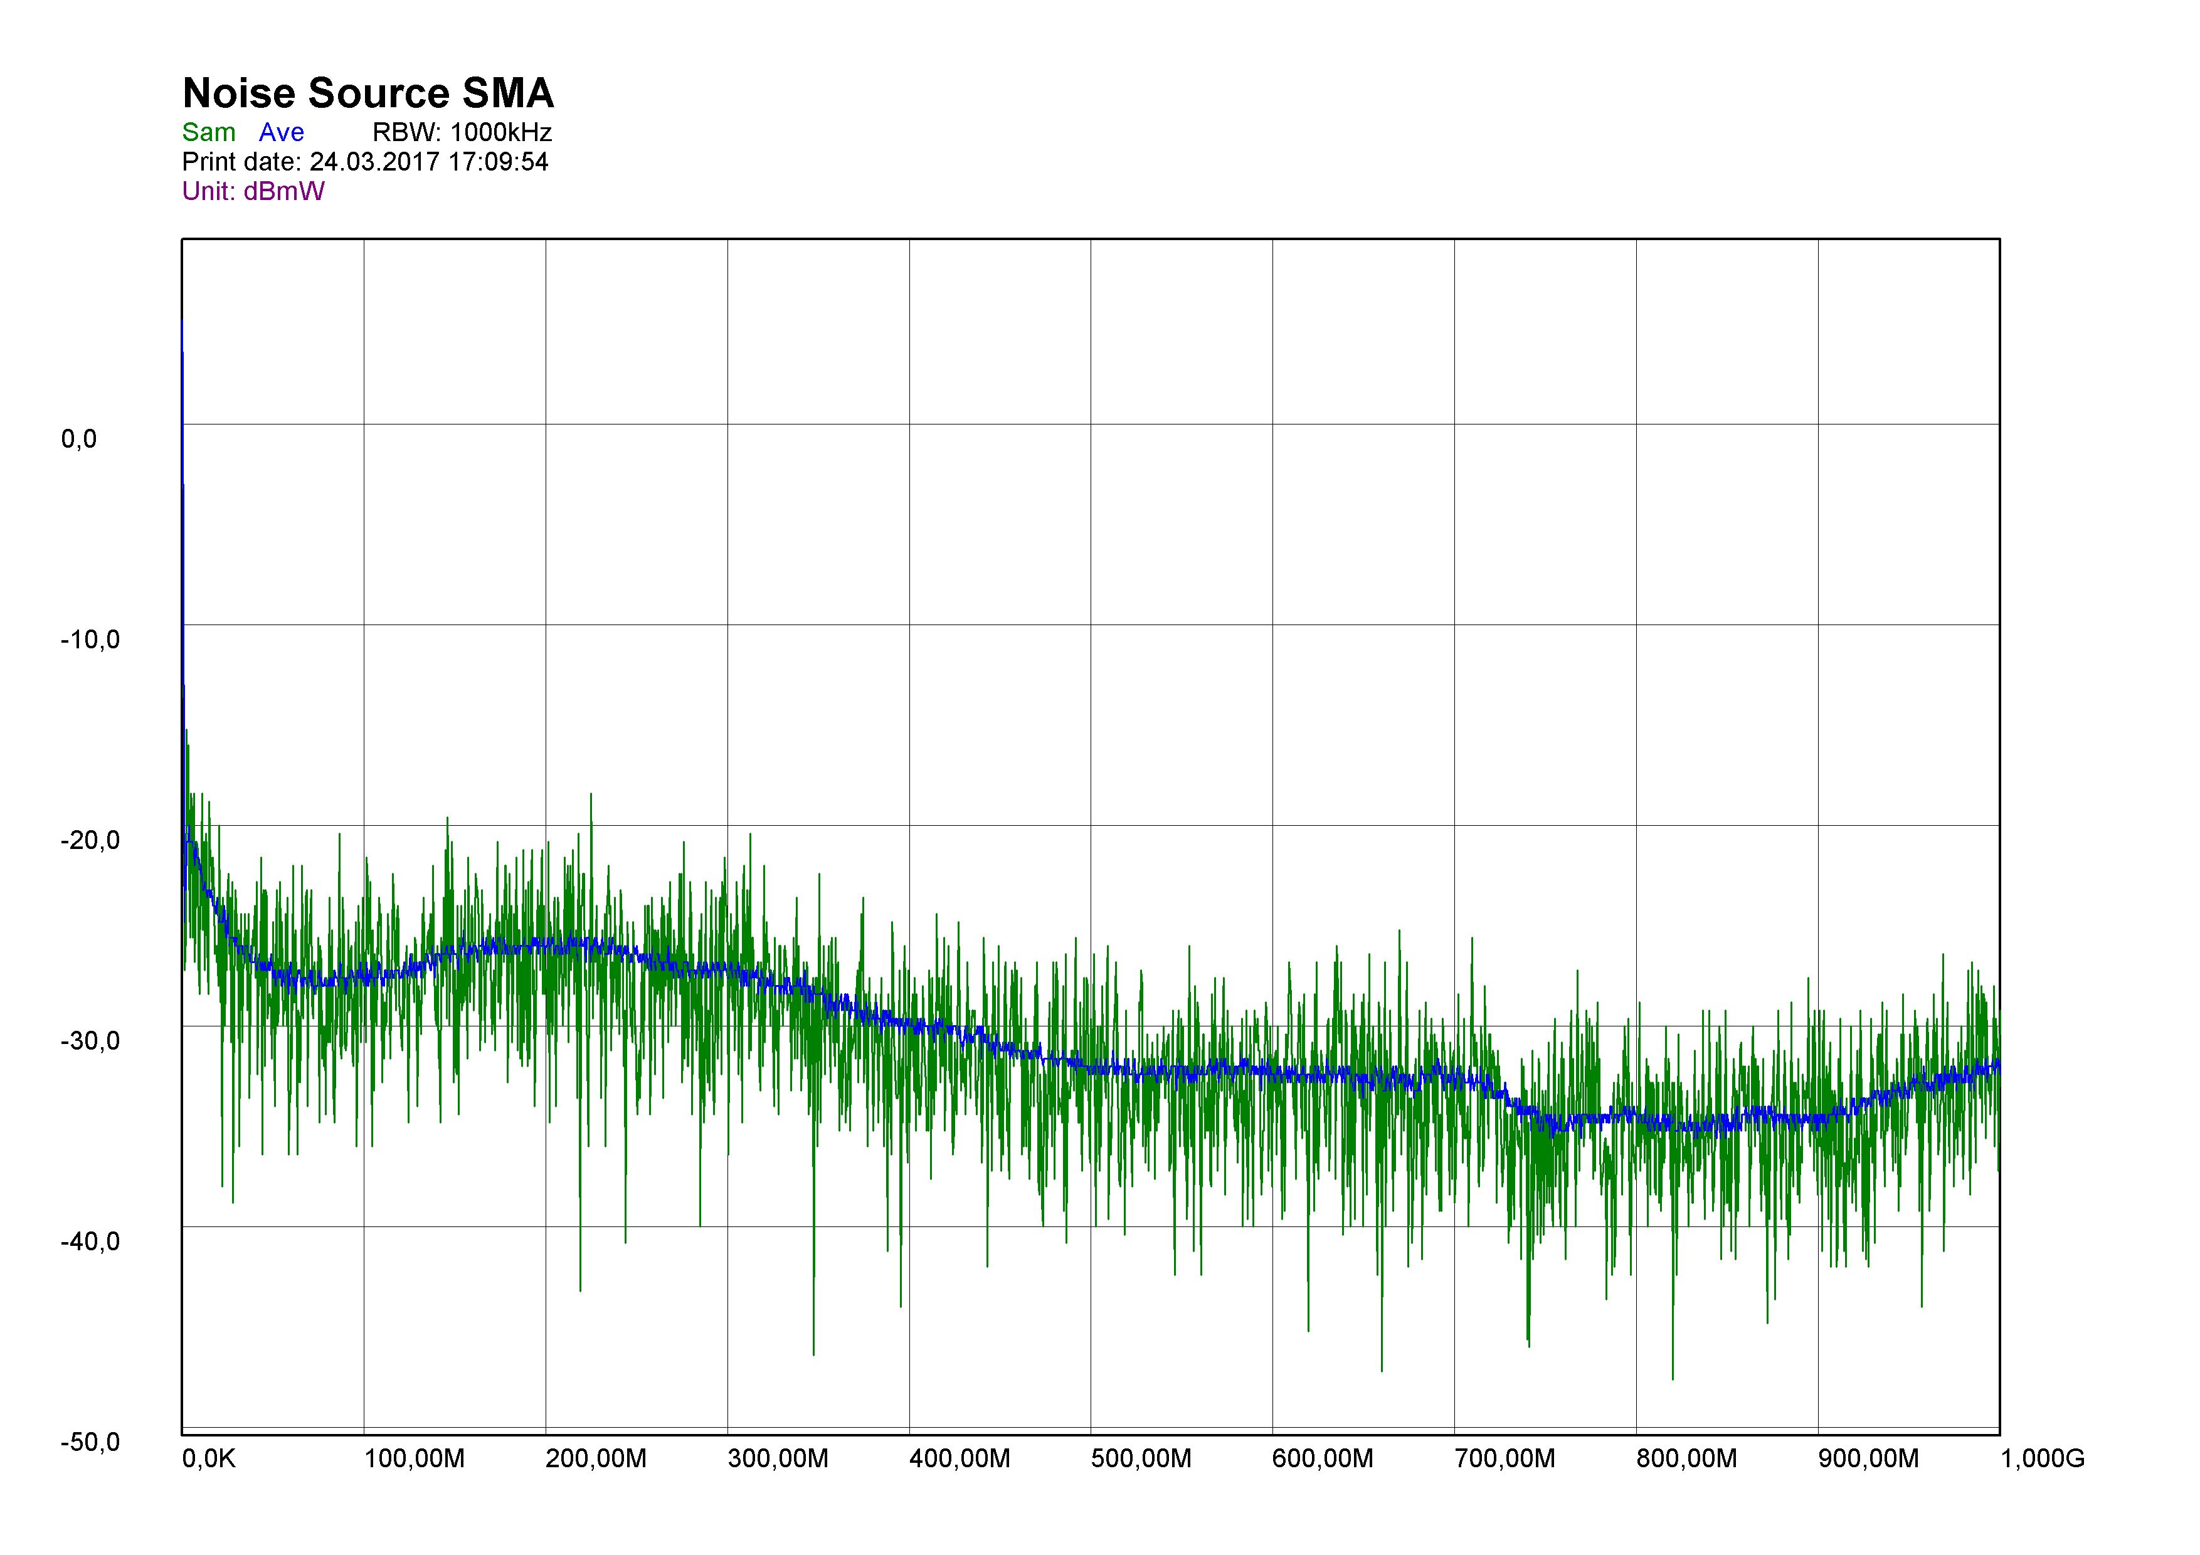Click the Unit: dBmW label

point(253,191)
